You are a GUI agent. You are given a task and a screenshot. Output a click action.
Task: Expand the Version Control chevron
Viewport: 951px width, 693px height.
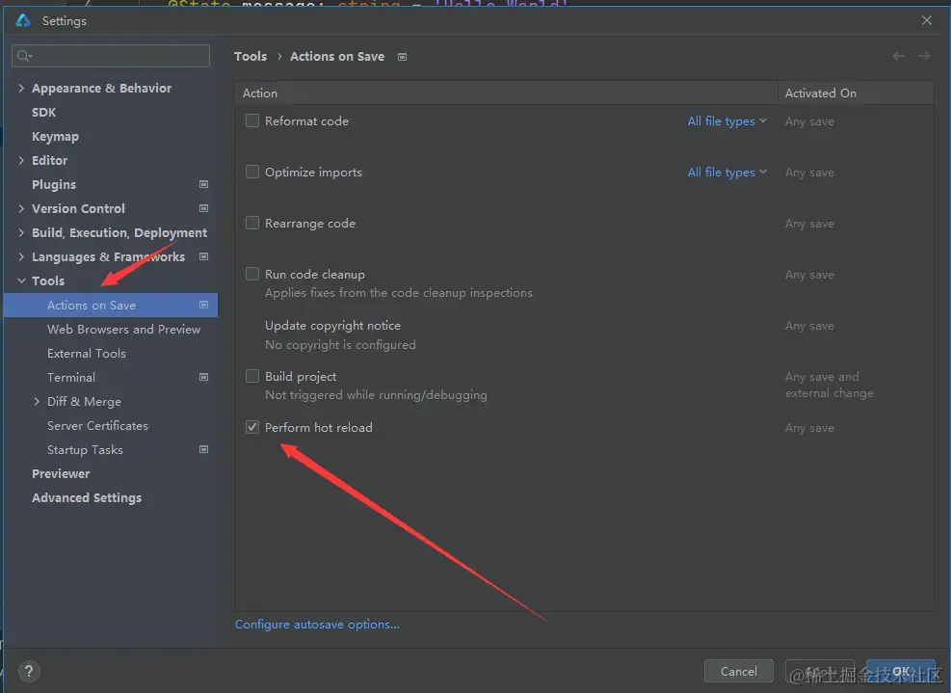pos(21,208)
